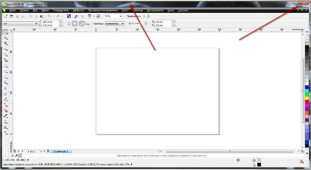Click the page width field showing 297,0
Screen dimensions: 311x170
coord(50,22)
